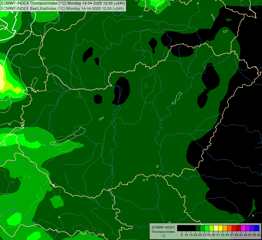Screen dimensions: 262x240
Task: Click the legend scale value 20
Action: 195,235
